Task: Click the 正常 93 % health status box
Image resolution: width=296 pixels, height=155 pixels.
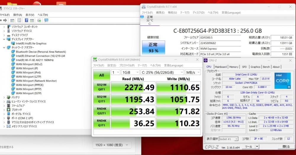Action: pos(153,48)
